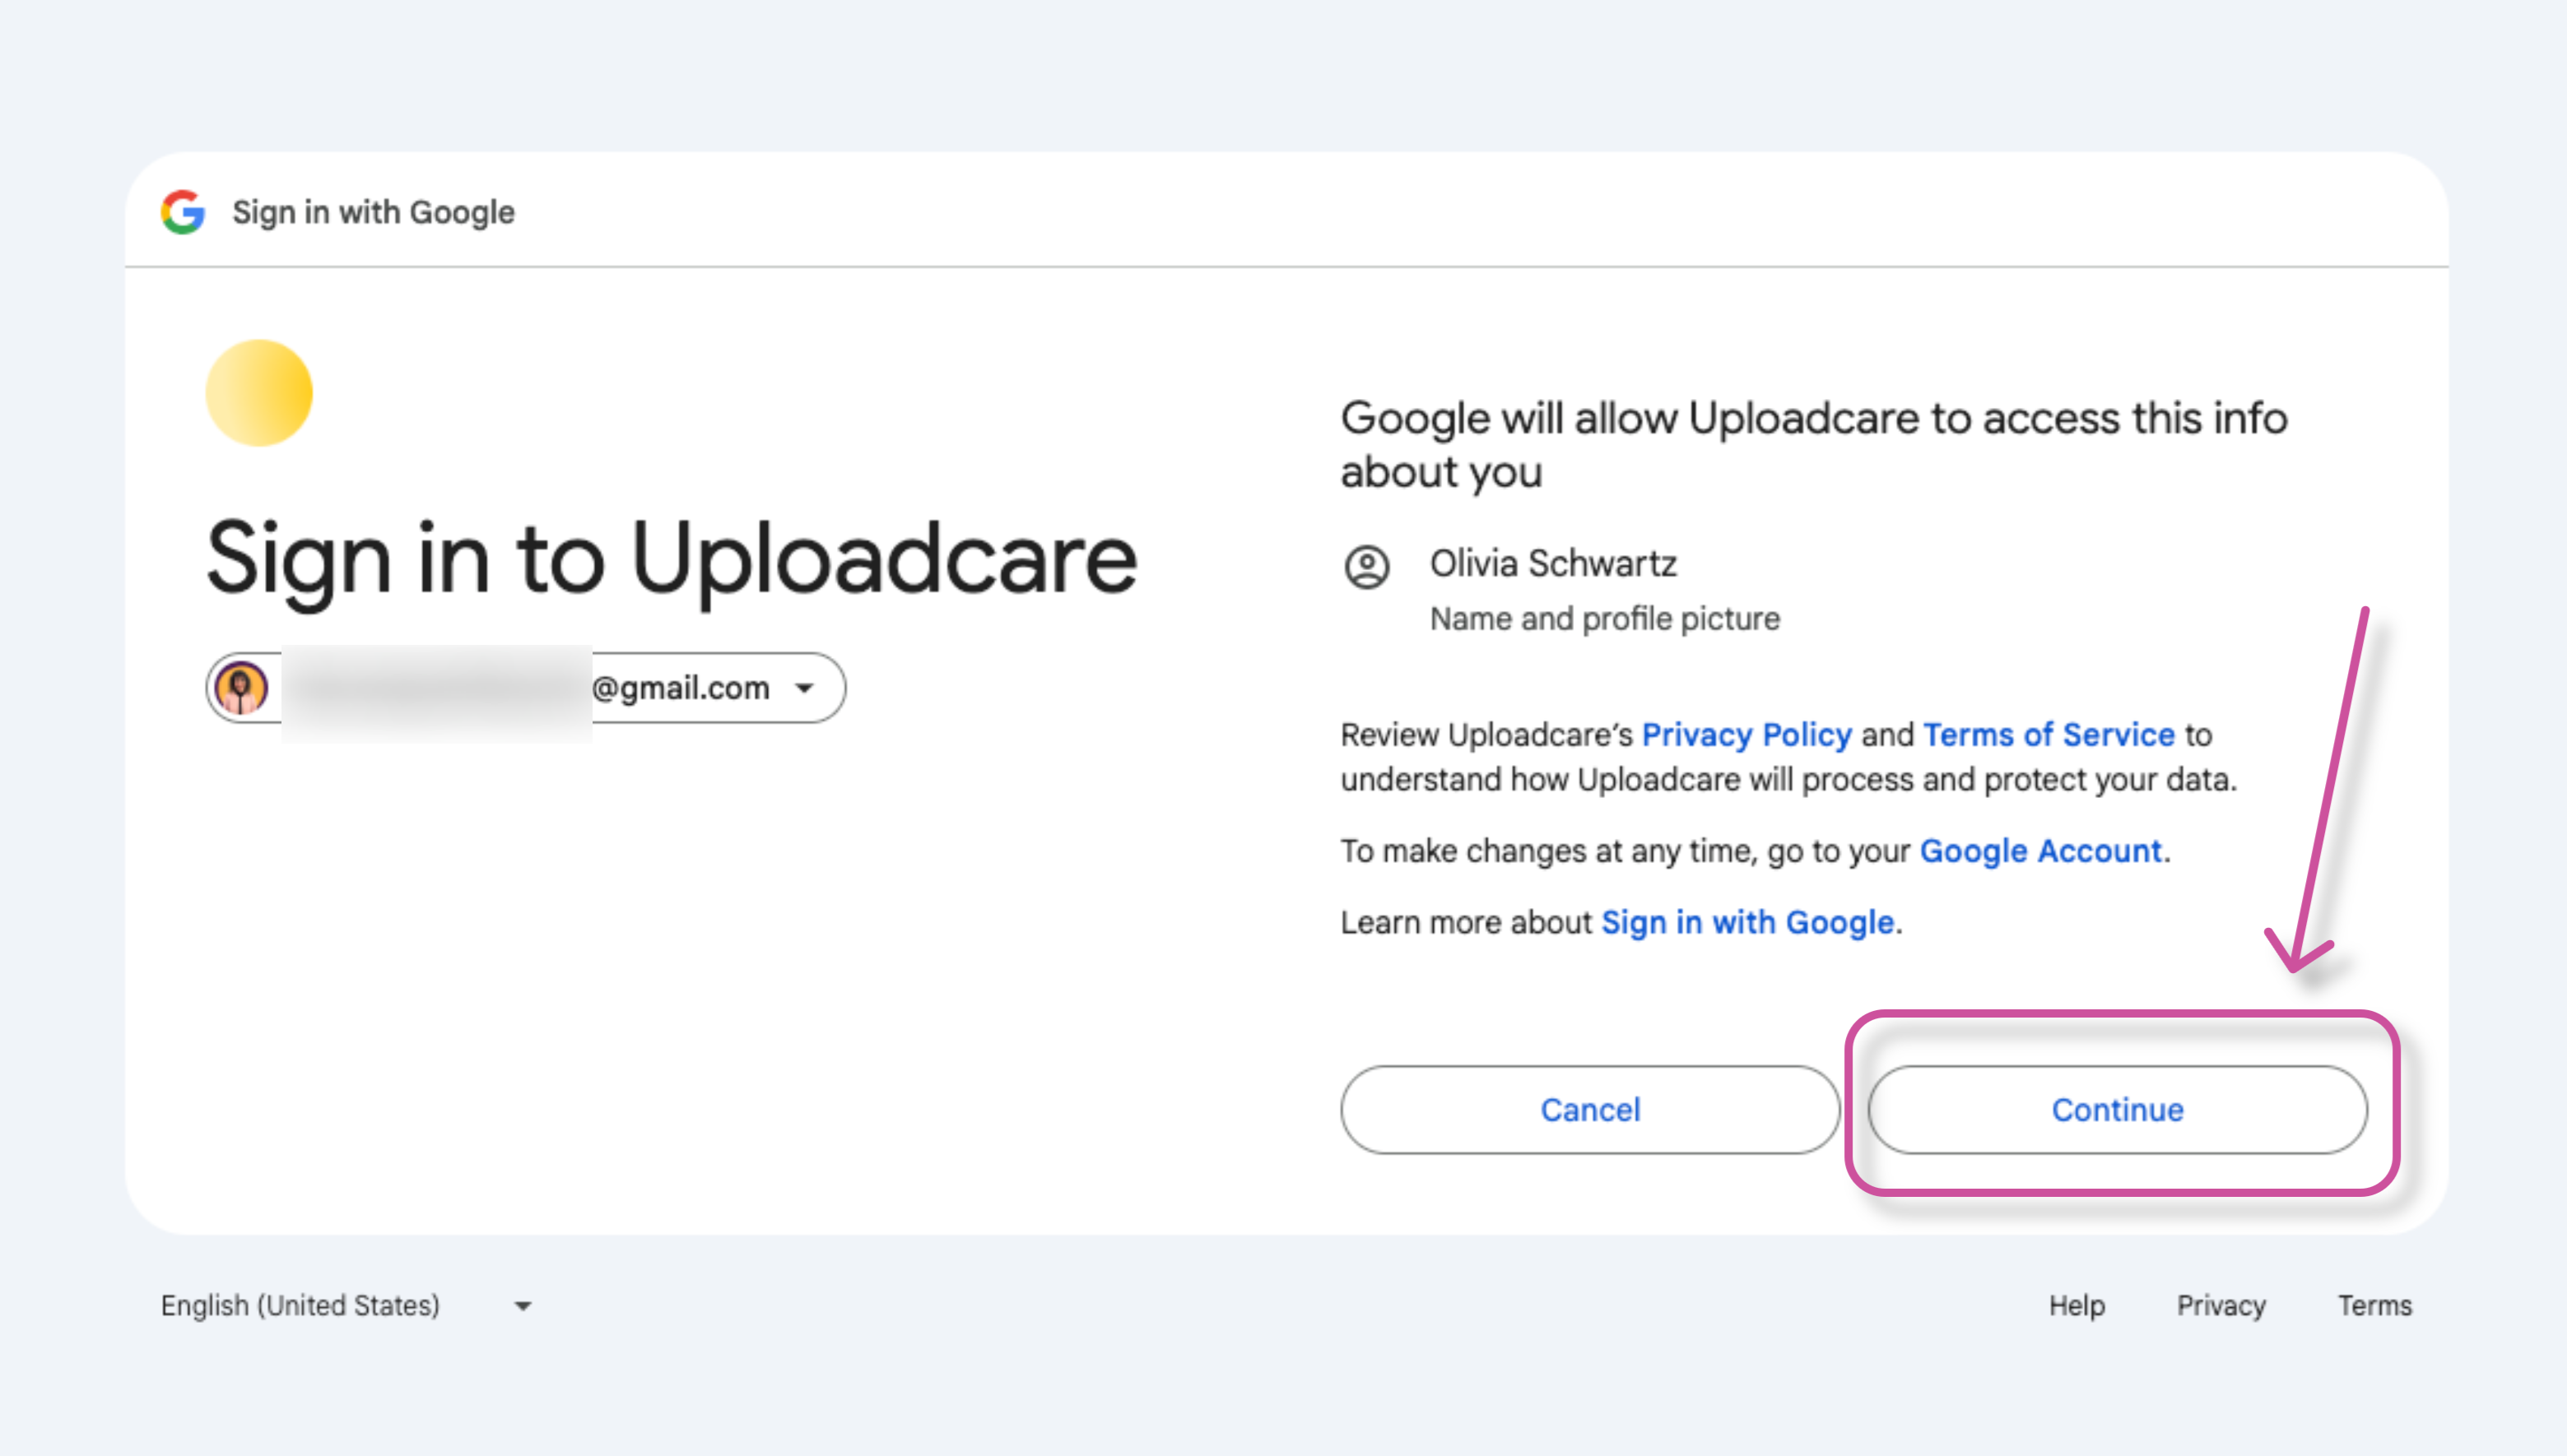Click the Olivia Schwartz name entry
The height and width of the screenshot is (1456, 2567).
click(x=1552, y=564)
